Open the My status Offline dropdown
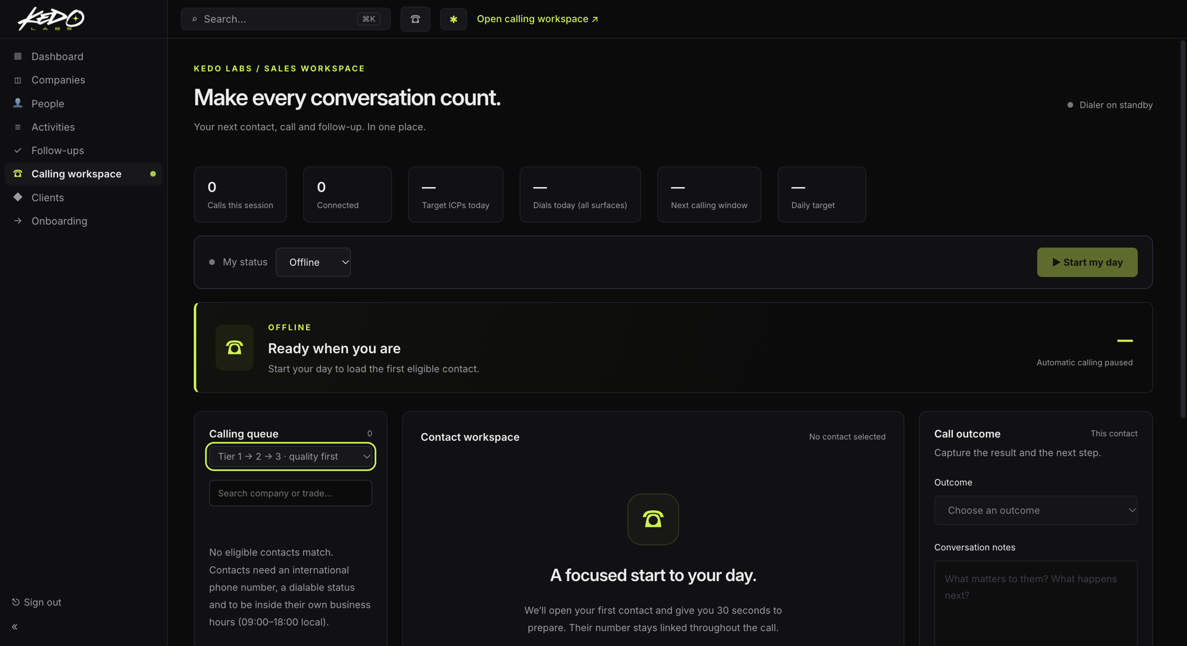The image size is (1187, 646). [313, 262]
